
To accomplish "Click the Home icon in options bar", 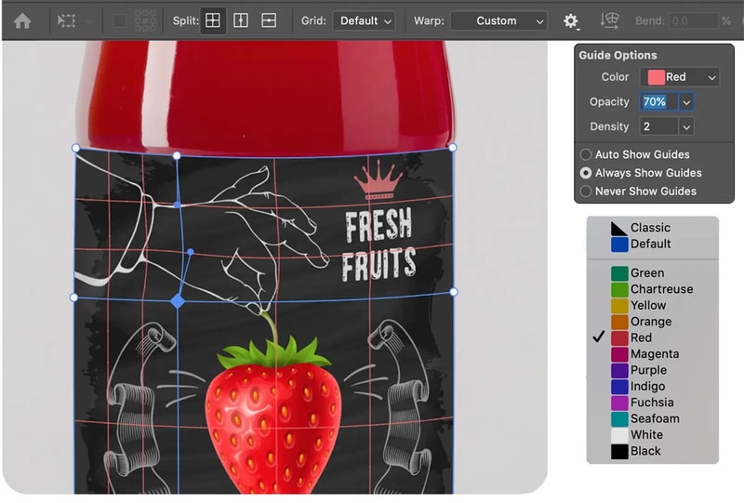I will [x=22, y=20].
